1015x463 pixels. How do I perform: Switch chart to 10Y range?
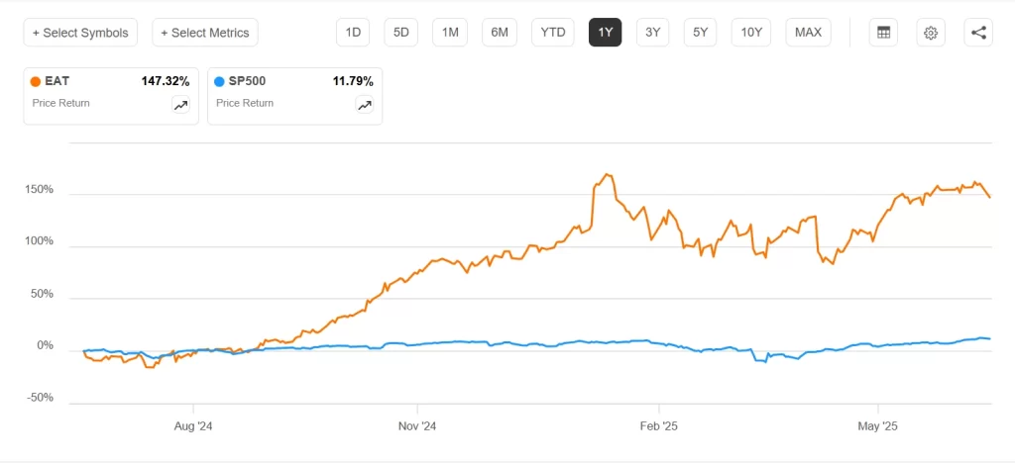(751, 33)
